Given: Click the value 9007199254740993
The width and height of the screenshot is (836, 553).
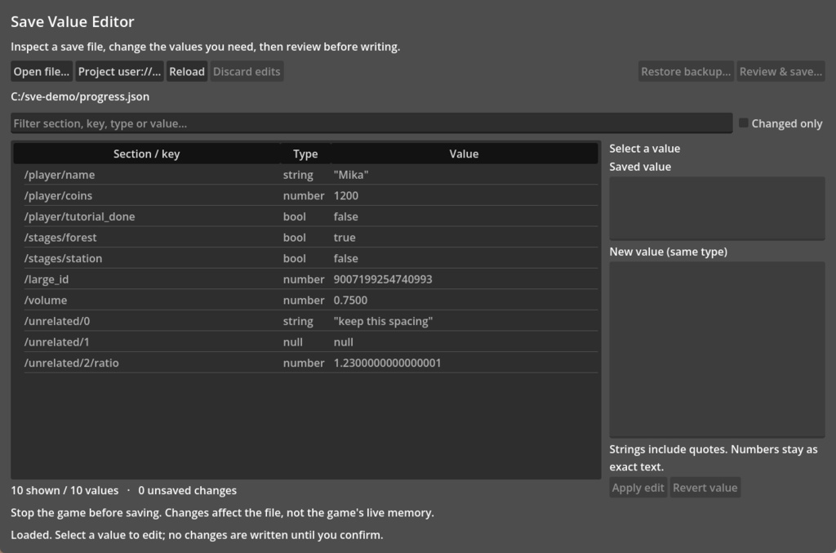Looking at the screenshot, I should click(x=383, y=279).
